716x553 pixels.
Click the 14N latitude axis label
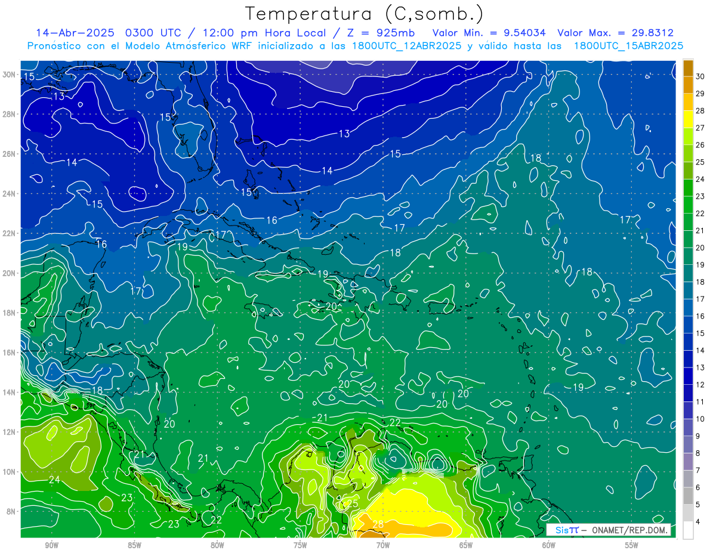[9, 392]
